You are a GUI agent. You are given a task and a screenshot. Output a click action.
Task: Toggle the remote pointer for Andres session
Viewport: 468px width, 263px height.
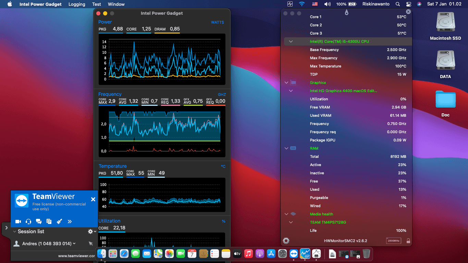(x=90, y=243)
